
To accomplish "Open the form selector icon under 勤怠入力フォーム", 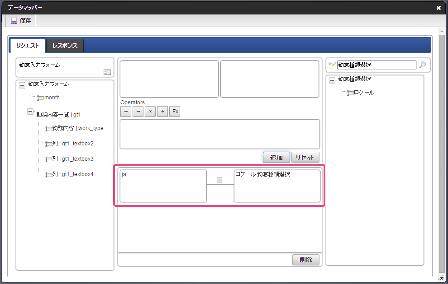I will (107, 72).
